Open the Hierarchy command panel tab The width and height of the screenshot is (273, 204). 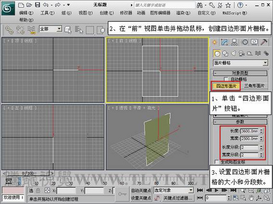click(x=234, y=42)
